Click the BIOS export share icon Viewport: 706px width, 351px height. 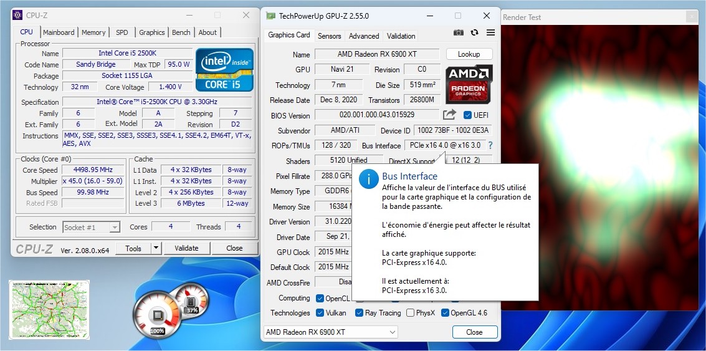click(449, 115)
